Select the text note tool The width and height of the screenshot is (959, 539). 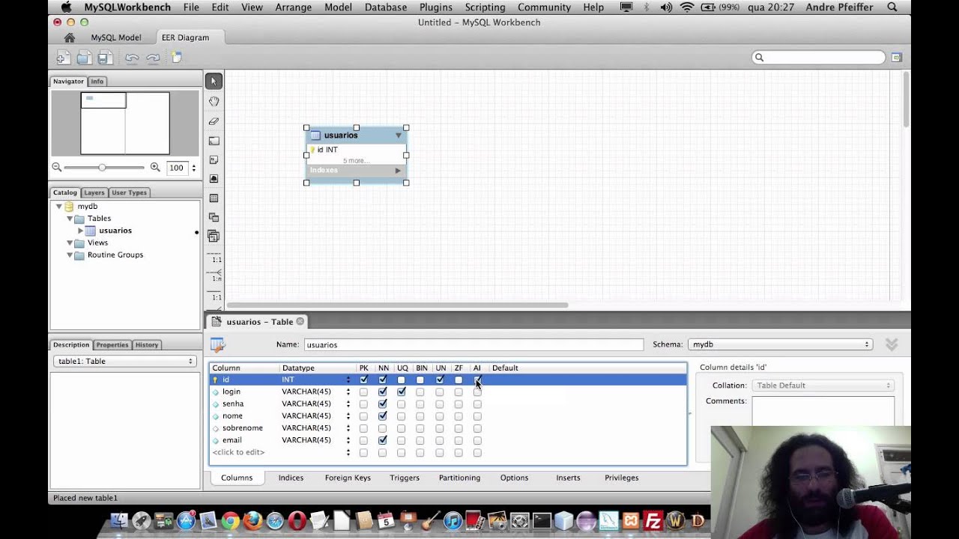(214, 159)
